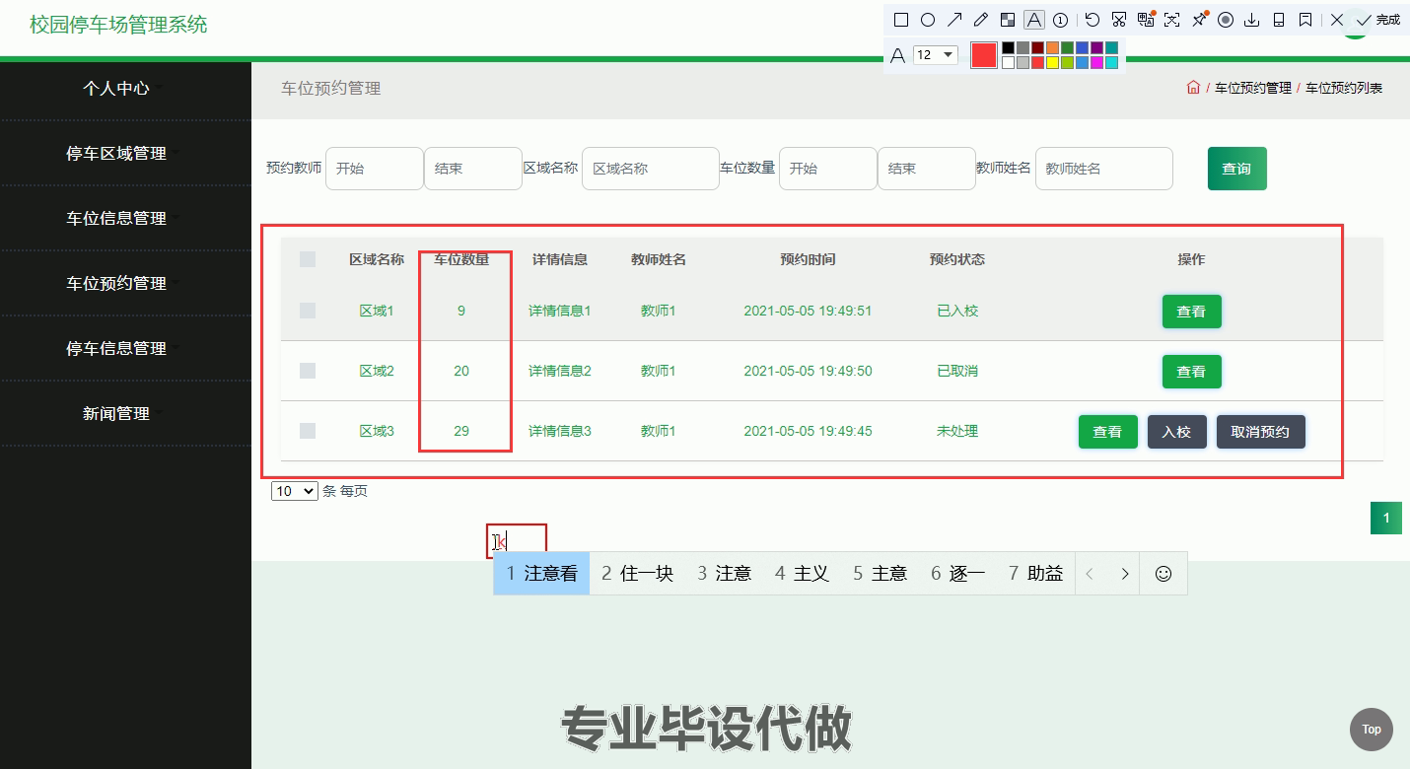Start screen recording with the record icon

1226,20
